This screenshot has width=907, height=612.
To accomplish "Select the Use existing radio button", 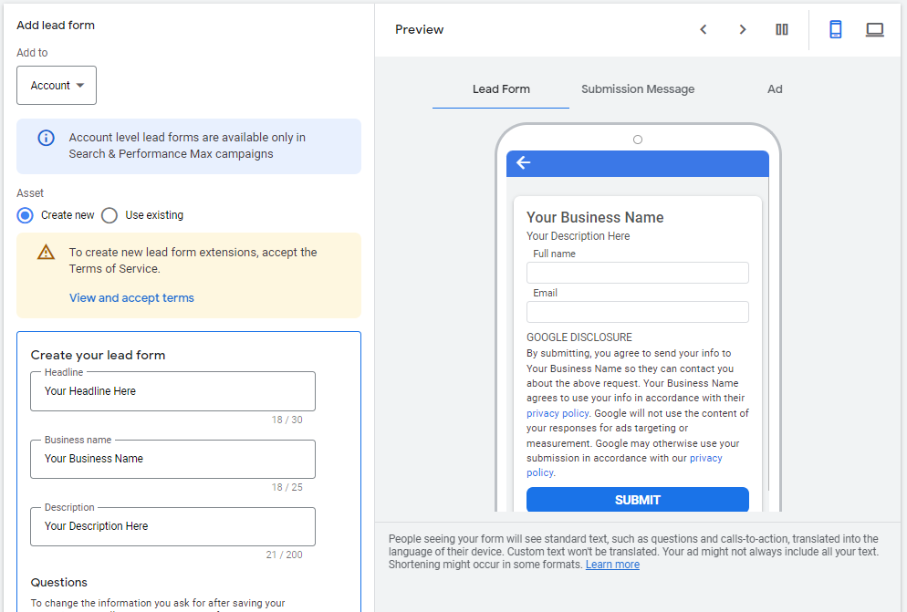I will pos(109,215).
